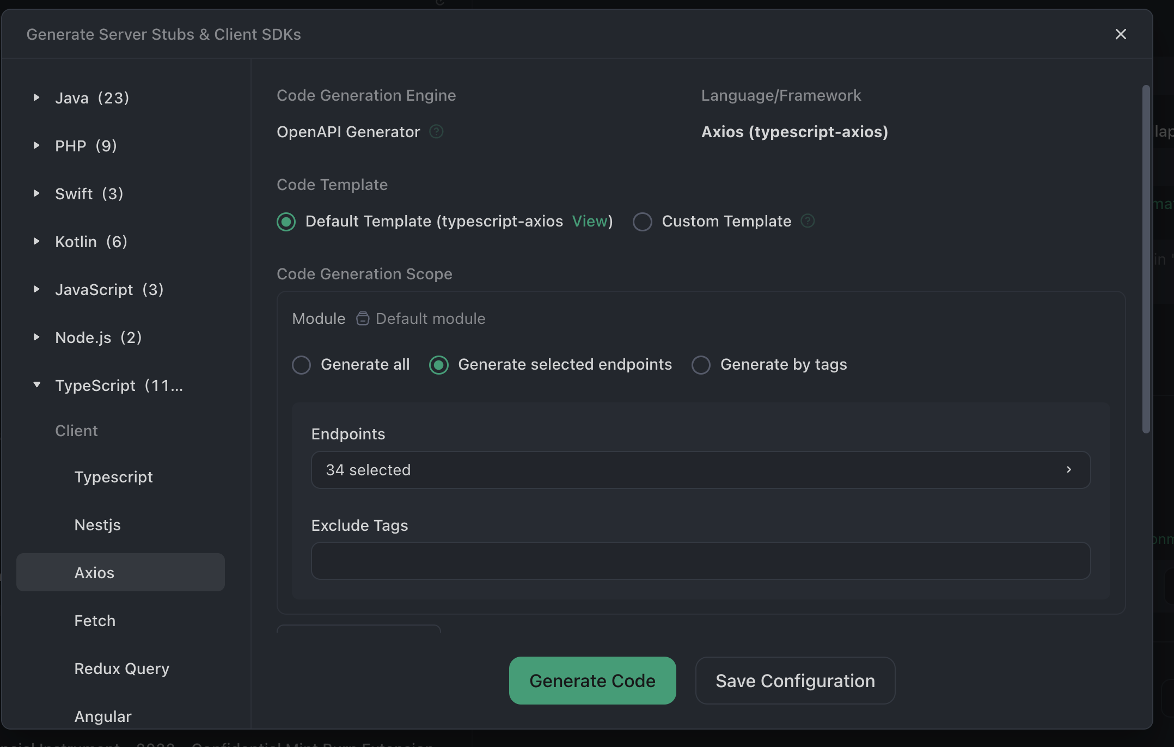The image size is (1174, 747).
Task: Expand the Java language group
Action: (36, 98)
